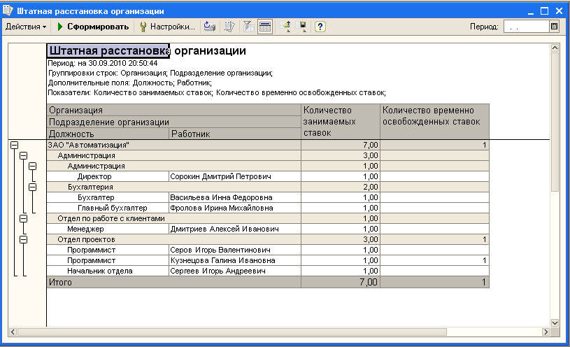Open the Настройки… dialog
Image resolution: width=570 pixels, height=347 pixels.
coord(168,27)
